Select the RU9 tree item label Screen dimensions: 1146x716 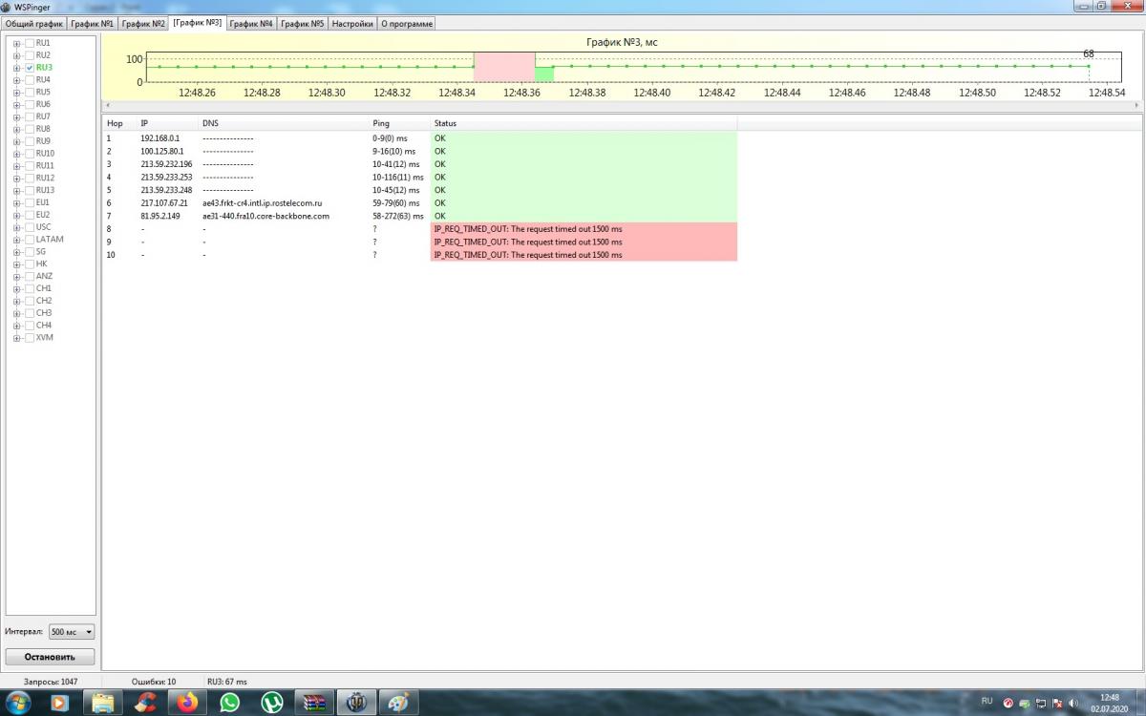click(43, 141)
